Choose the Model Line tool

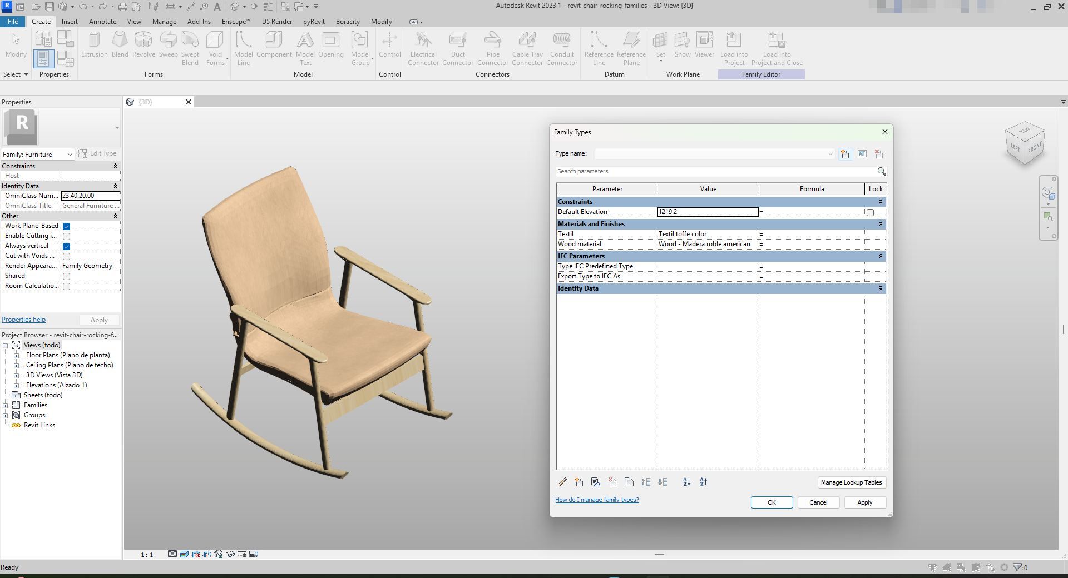point(243,48)
